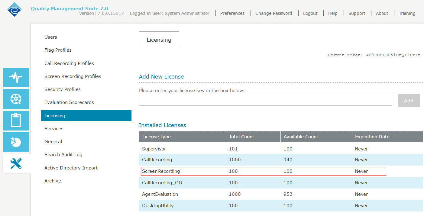This screenshot has width=424, height=216.
Task: Click the eye logo in header
Action: (15, 9)
